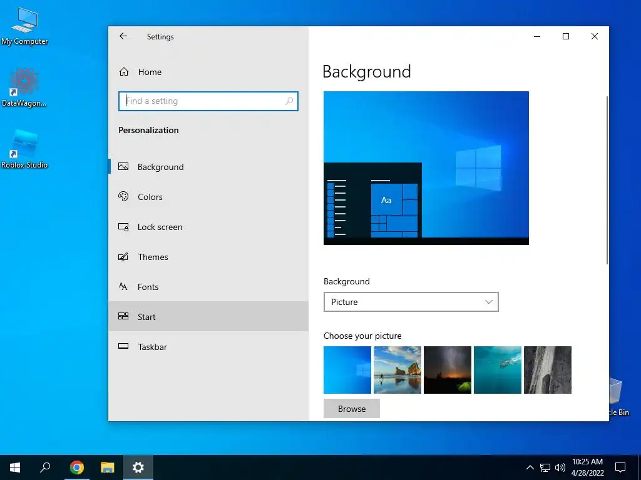
Task: Go to the Start settings page
Action: (208, 317)
